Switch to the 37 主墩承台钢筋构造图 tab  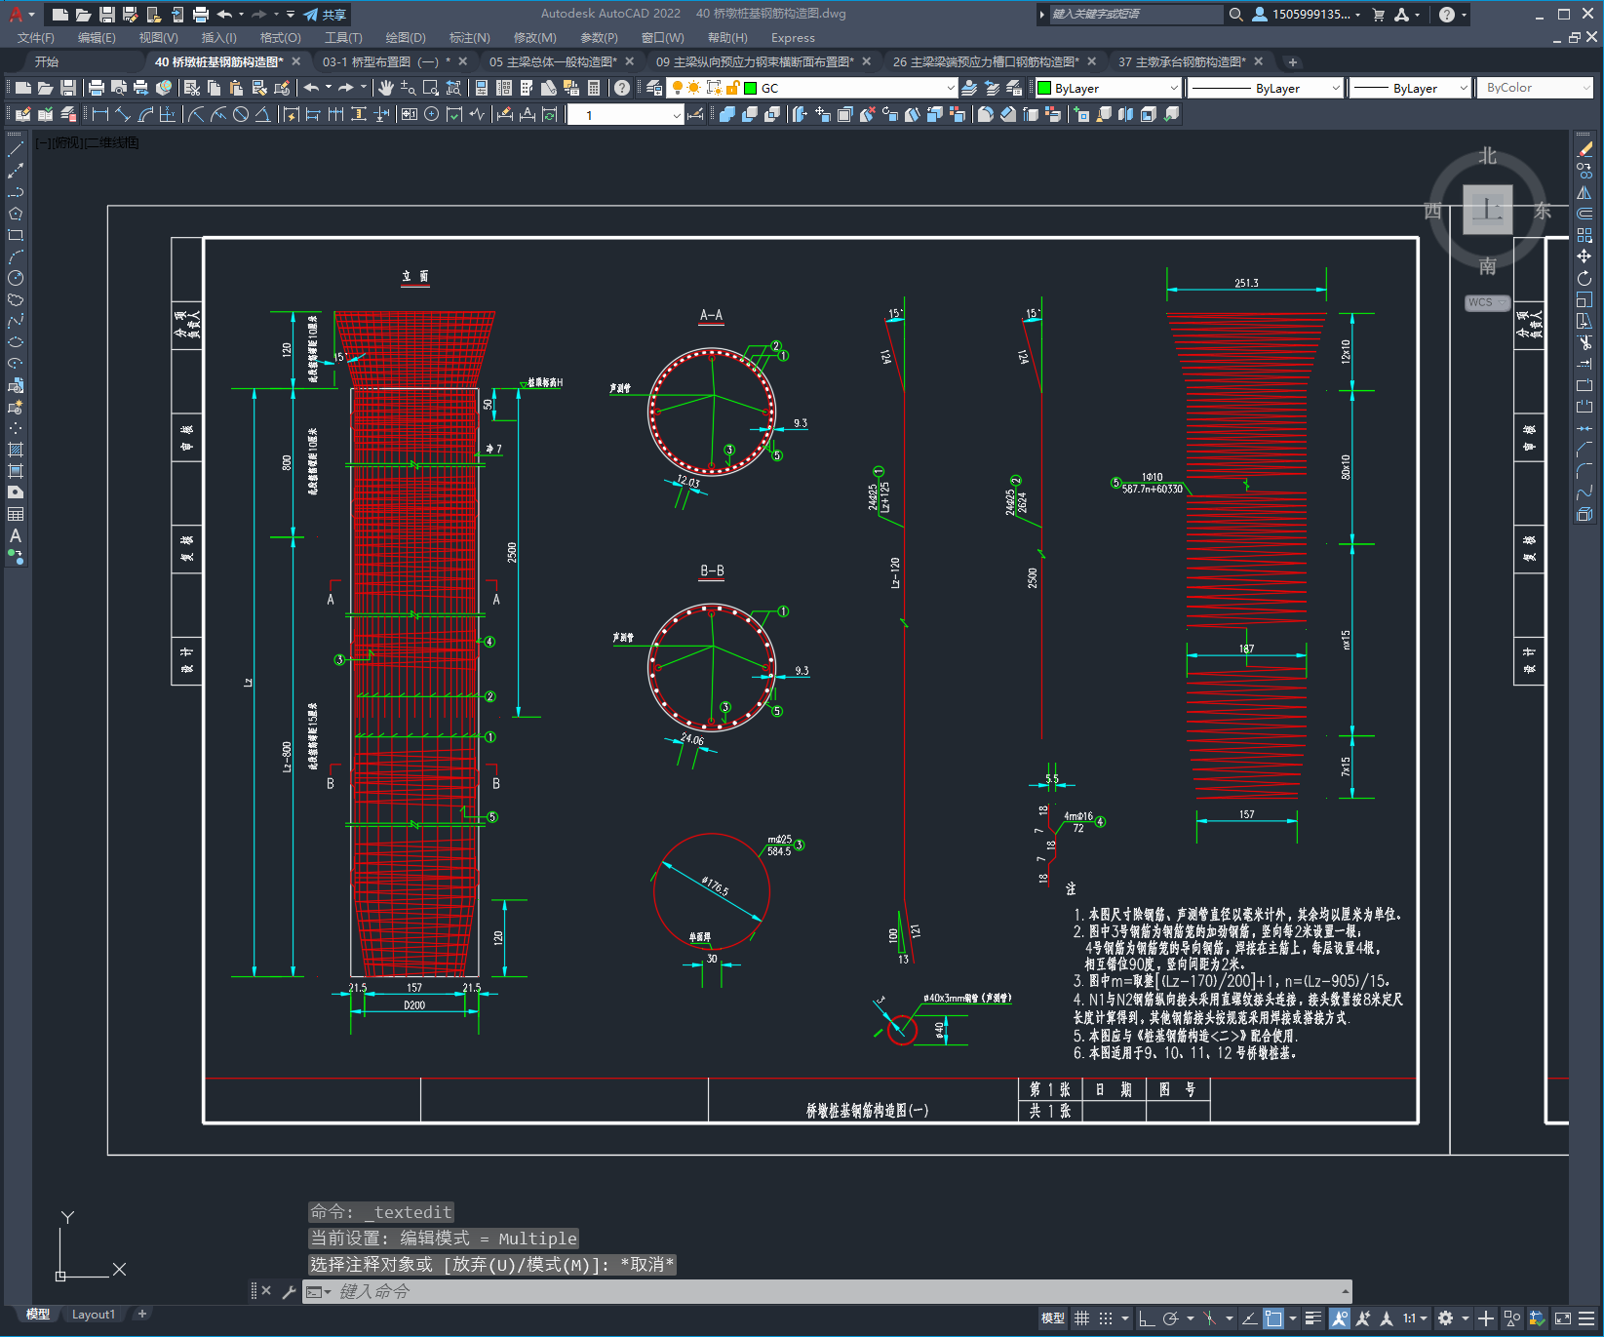pyautogui.click(x=1182, y=61)
